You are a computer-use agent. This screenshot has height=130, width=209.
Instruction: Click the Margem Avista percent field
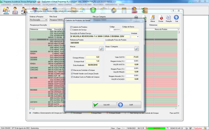pyautogui.click(x=132, y=61)
